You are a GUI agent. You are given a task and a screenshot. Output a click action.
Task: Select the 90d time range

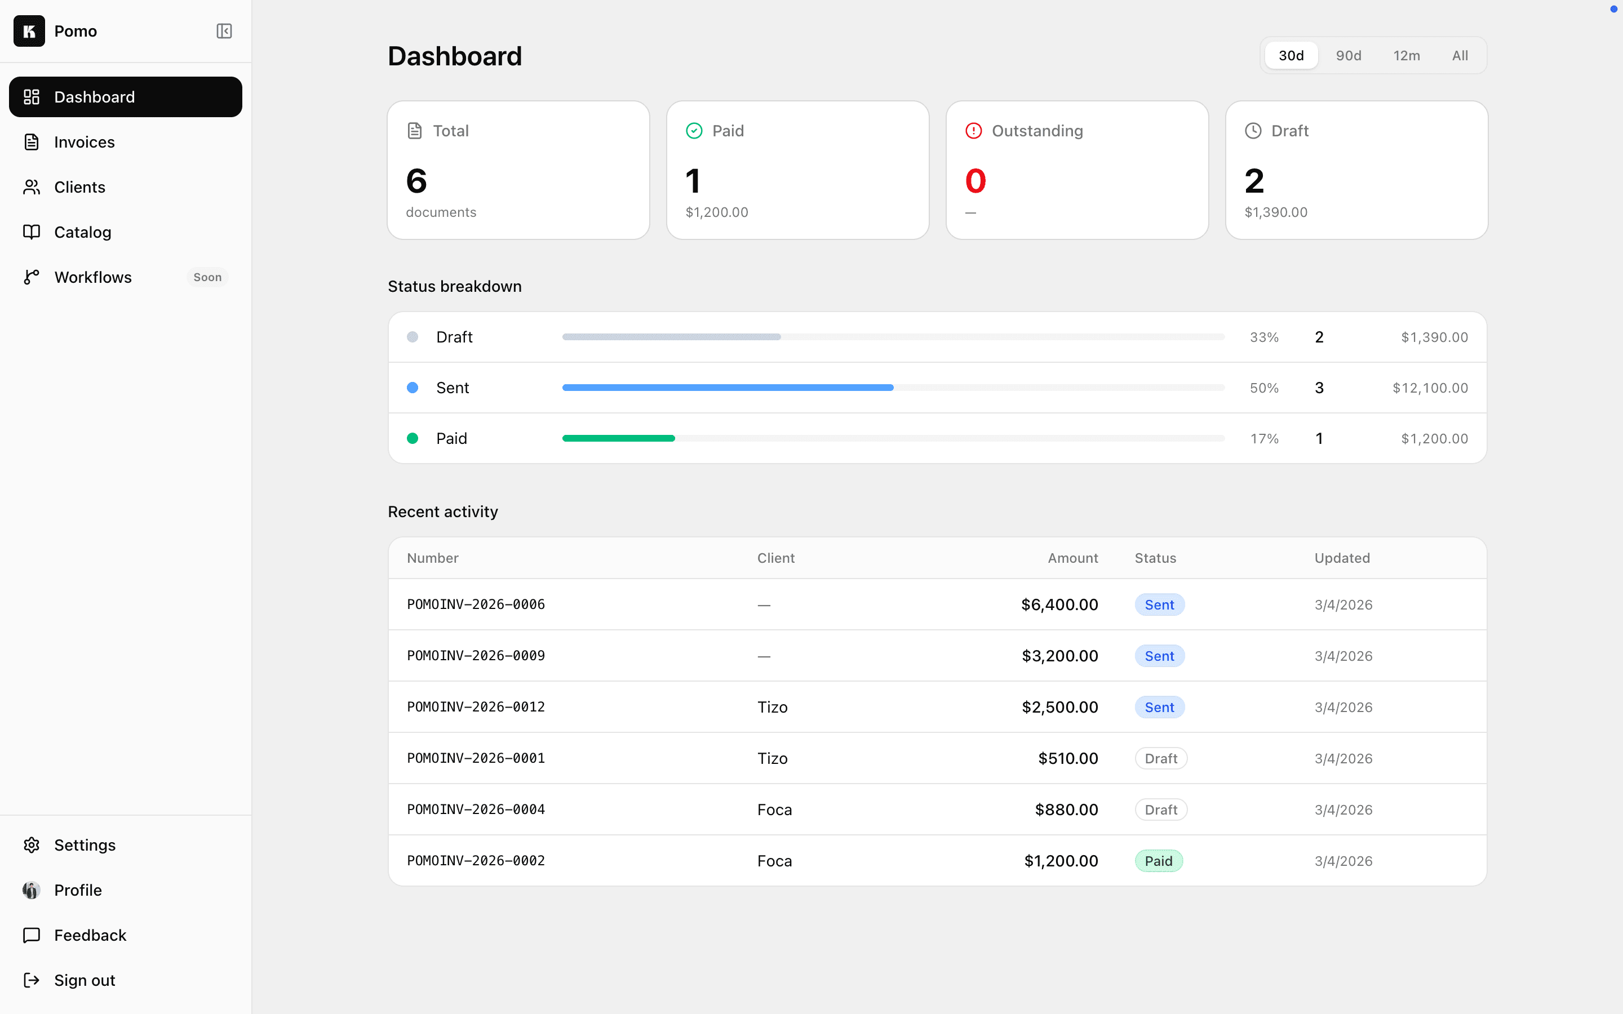tap(1347, 55)
